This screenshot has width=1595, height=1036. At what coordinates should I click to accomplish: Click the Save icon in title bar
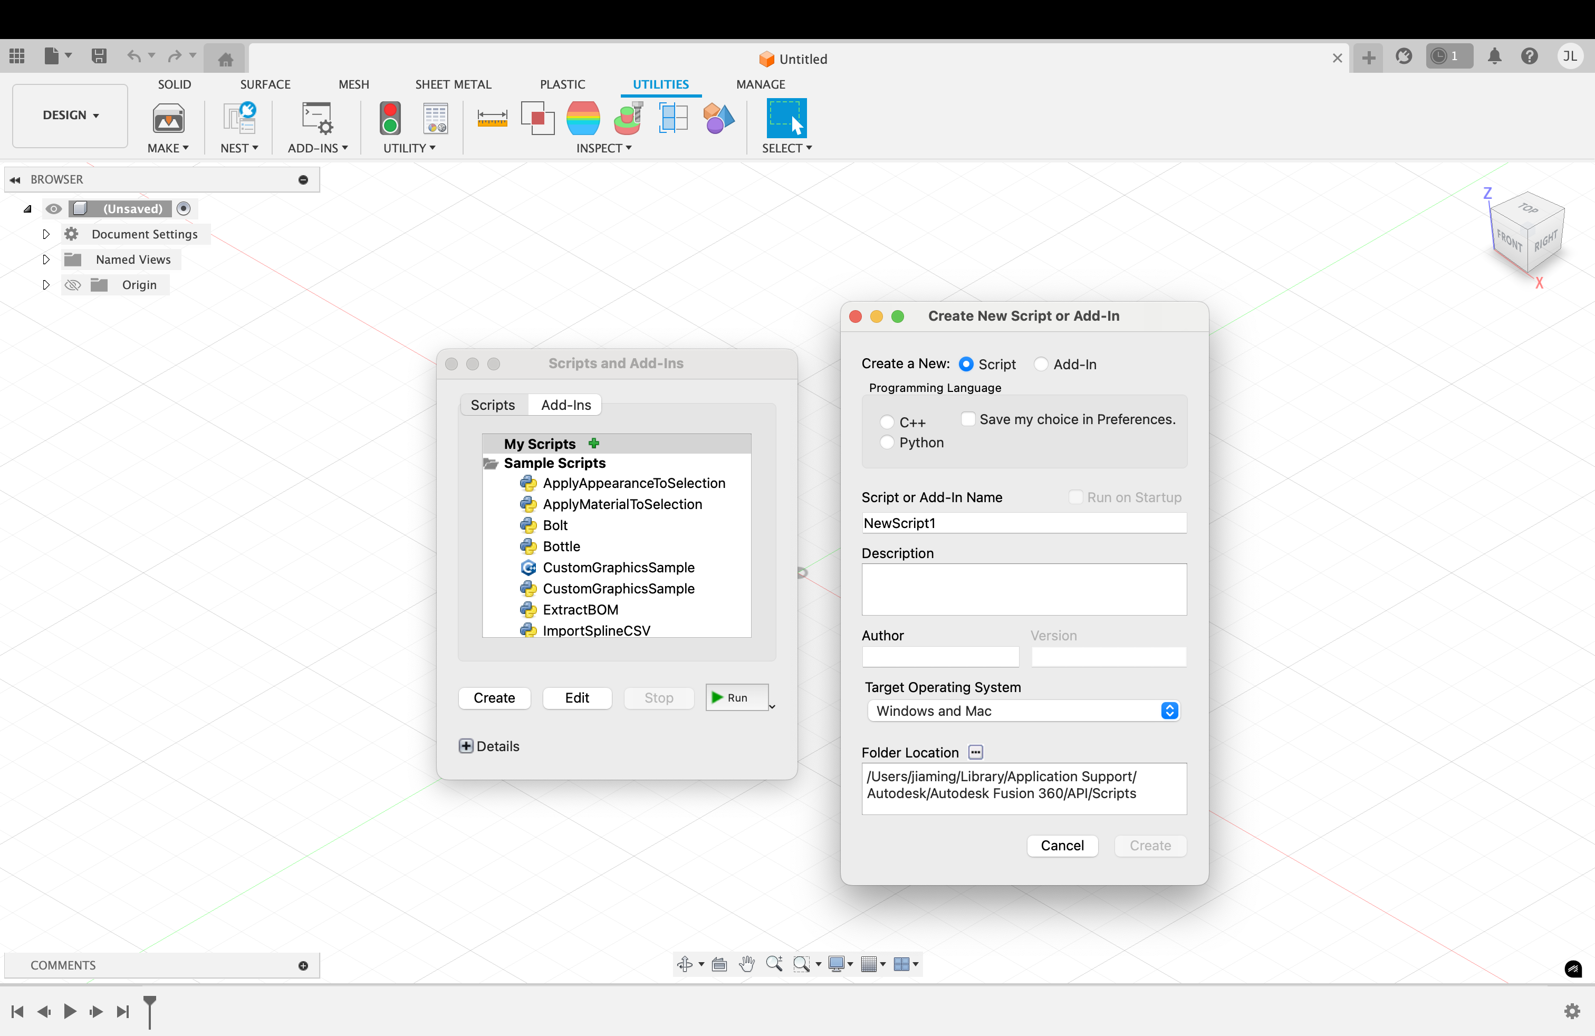(x=99, y=56)
